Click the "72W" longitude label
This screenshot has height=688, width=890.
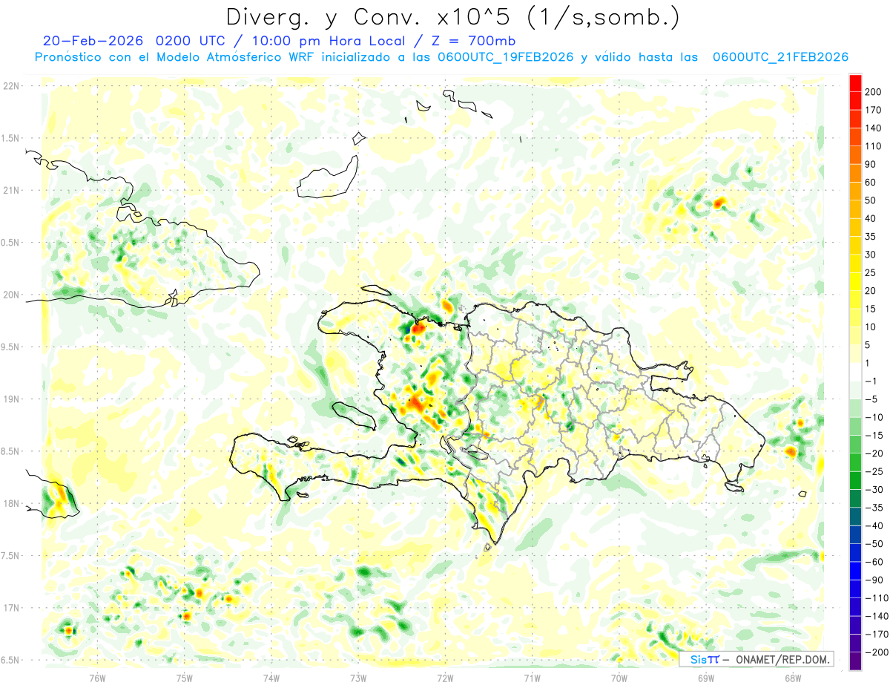[445, 677]
